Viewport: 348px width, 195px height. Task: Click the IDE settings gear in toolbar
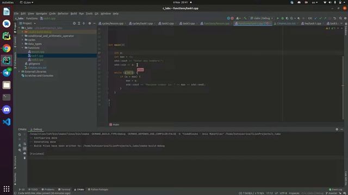tap(345, 18)
